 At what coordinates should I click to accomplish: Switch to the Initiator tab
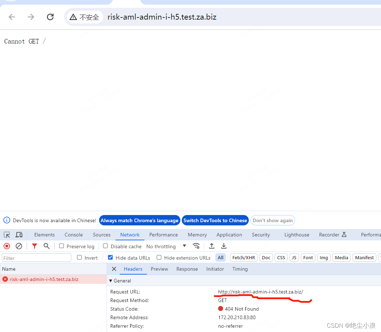(x=215, y=269)
